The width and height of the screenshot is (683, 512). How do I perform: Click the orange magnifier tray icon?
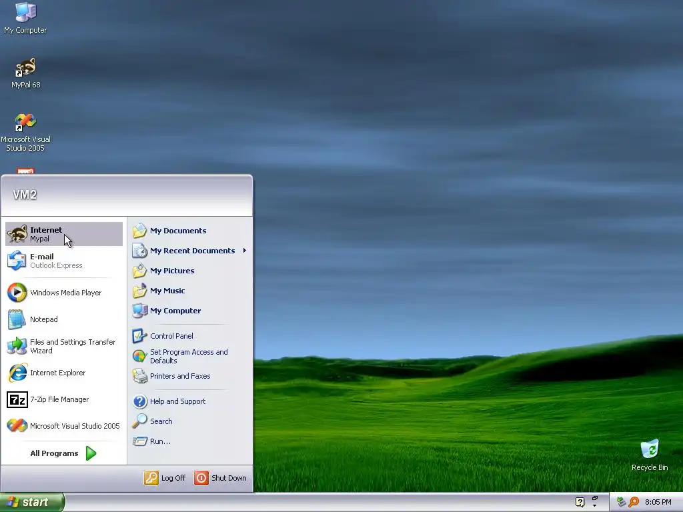point(634,502)
